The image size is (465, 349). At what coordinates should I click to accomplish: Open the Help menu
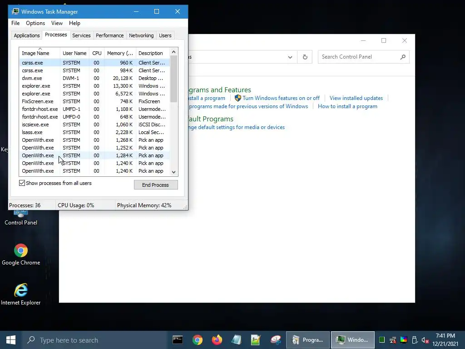point(74,23)
